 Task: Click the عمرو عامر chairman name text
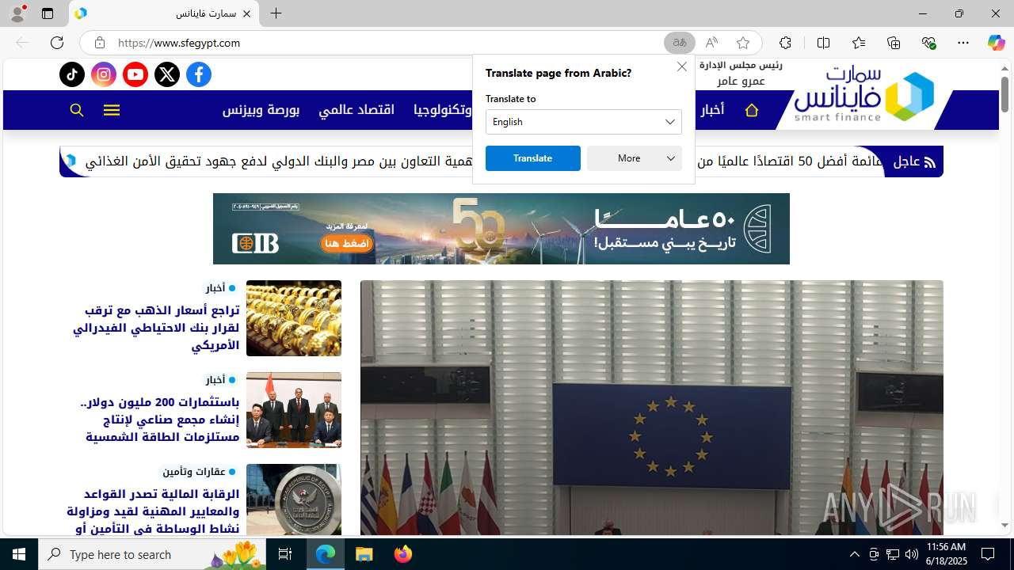(x=741, y=81)
